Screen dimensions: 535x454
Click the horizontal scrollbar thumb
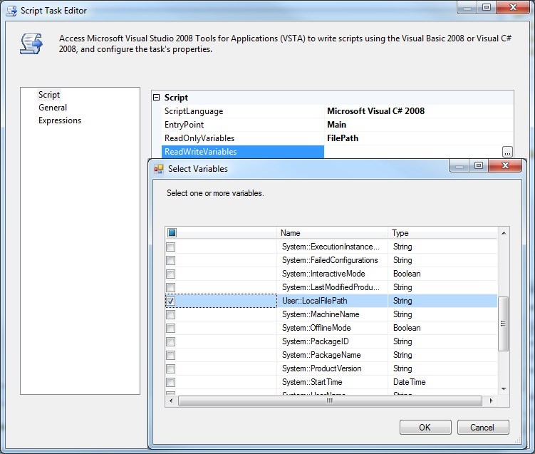tap(330, 401)
